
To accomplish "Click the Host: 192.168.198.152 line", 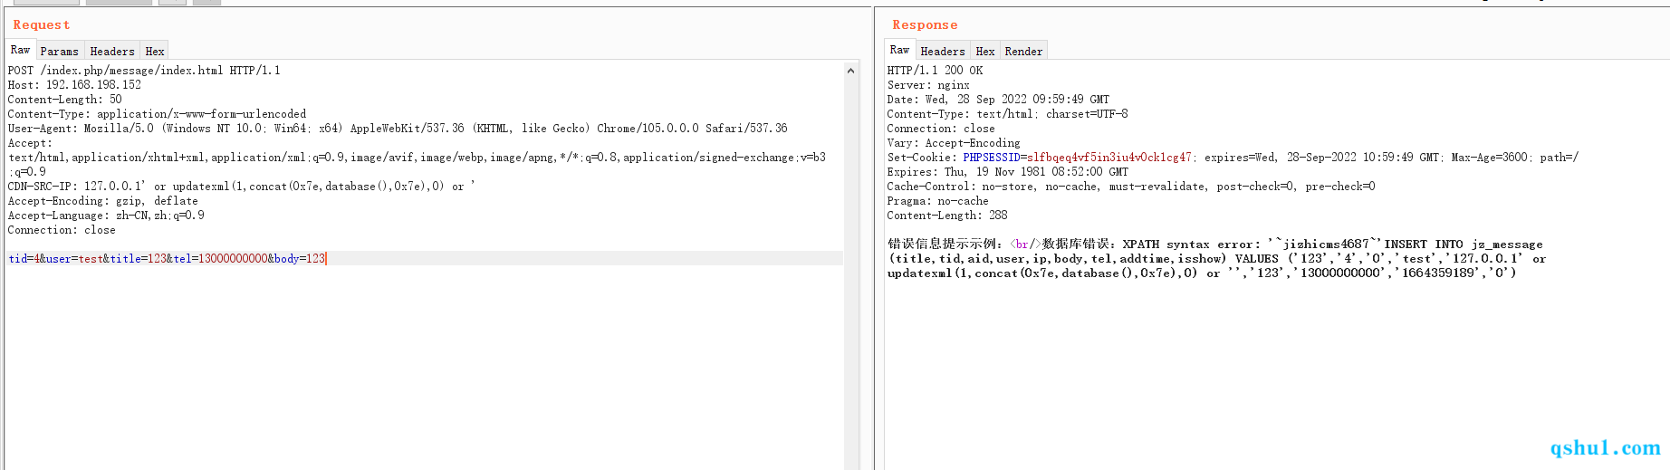I will pos(74,85).
